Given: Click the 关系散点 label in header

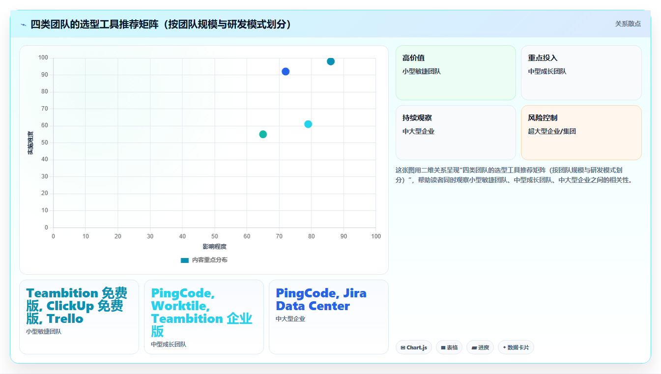Looking at the screenshot, I should [x=628, y=24].
